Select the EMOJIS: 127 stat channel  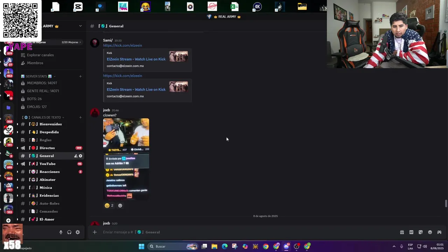pyautogui.click(x=37, y=107)
